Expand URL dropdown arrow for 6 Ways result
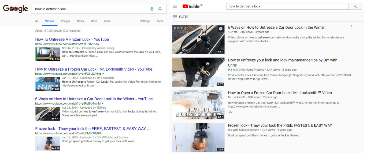367x156 pixels. 103,103
